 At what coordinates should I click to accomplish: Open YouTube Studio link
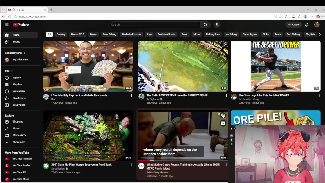[x=20, y=165]
